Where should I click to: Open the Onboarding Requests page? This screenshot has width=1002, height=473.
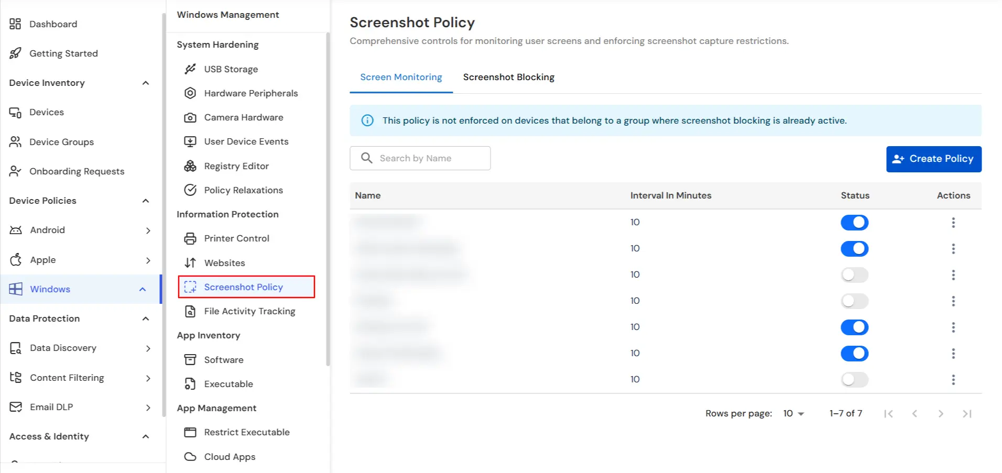pos(77,171)
